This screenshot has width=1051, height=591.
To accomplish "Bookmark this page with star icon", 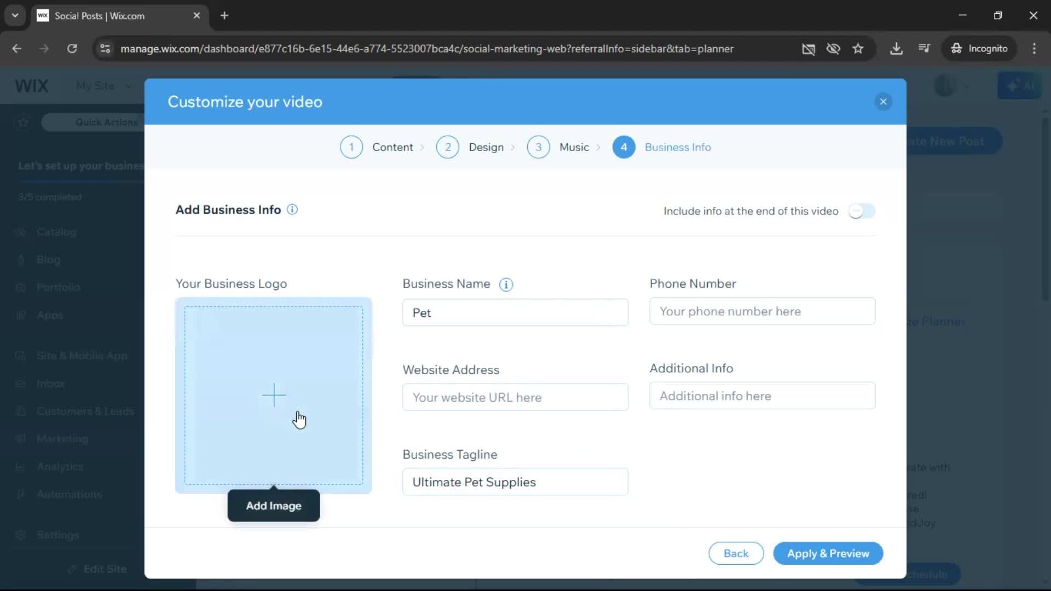I will click(x=858, y=49).
